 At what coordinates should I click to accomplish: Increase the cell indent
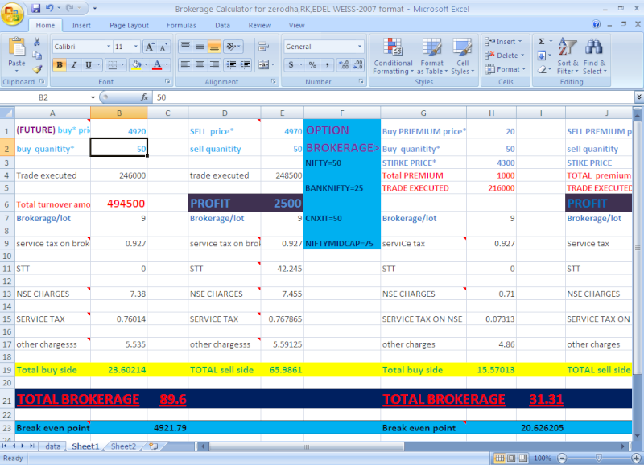click(x=246, y=65)
